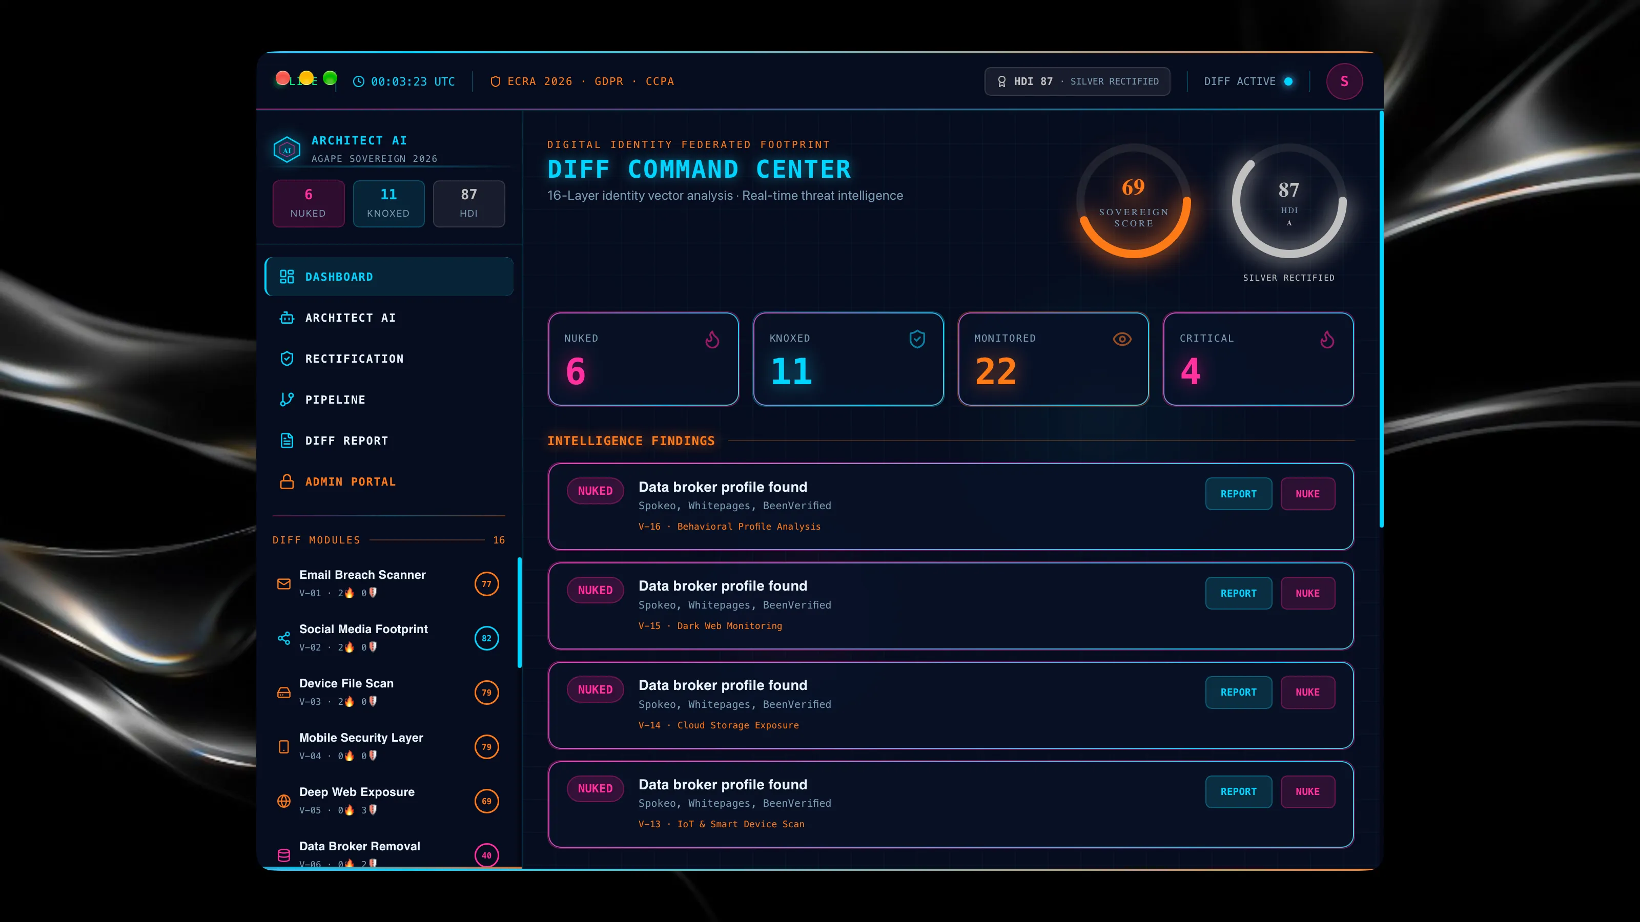This screenshot has height=922, width=1640.
Task: Click Nuke on the V-16 Behavioral Profile finding
Action: coord(1308,494)
